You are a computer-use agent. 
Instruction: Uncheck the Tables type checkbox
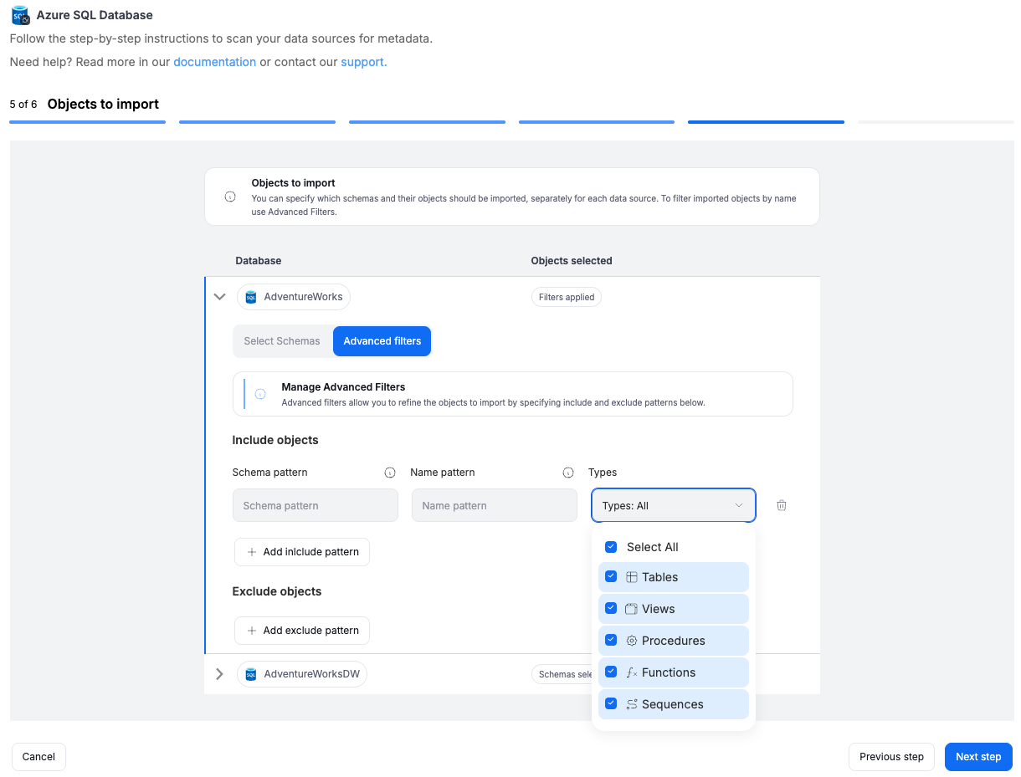(x=611, y=577)
